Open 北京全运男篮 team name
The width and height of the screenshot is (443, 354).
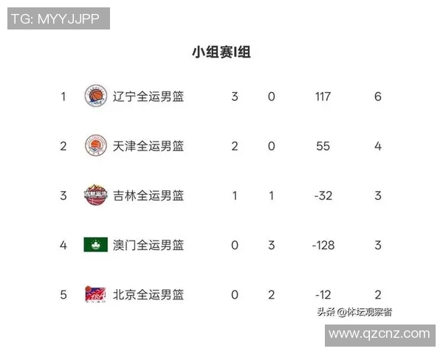148,294
